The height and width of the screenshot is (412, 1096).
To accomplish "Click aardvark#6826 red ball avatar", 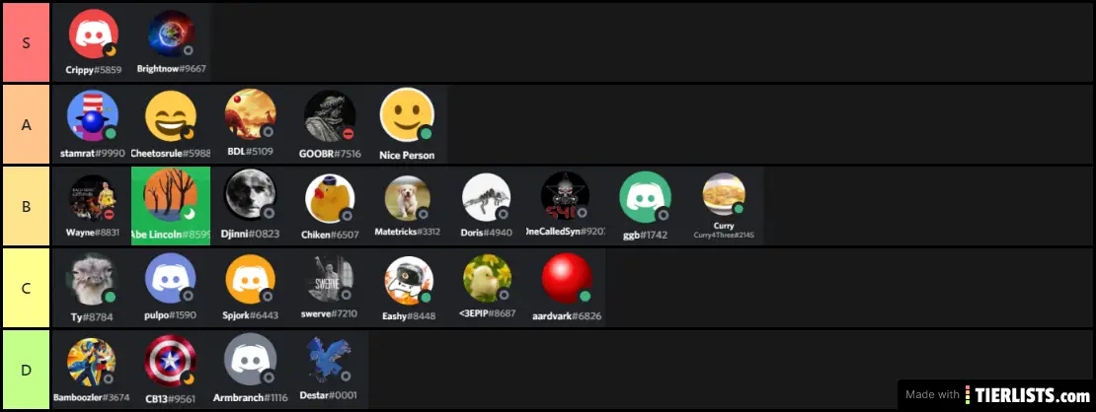I will pyautogui.click(x=567, y=279).
